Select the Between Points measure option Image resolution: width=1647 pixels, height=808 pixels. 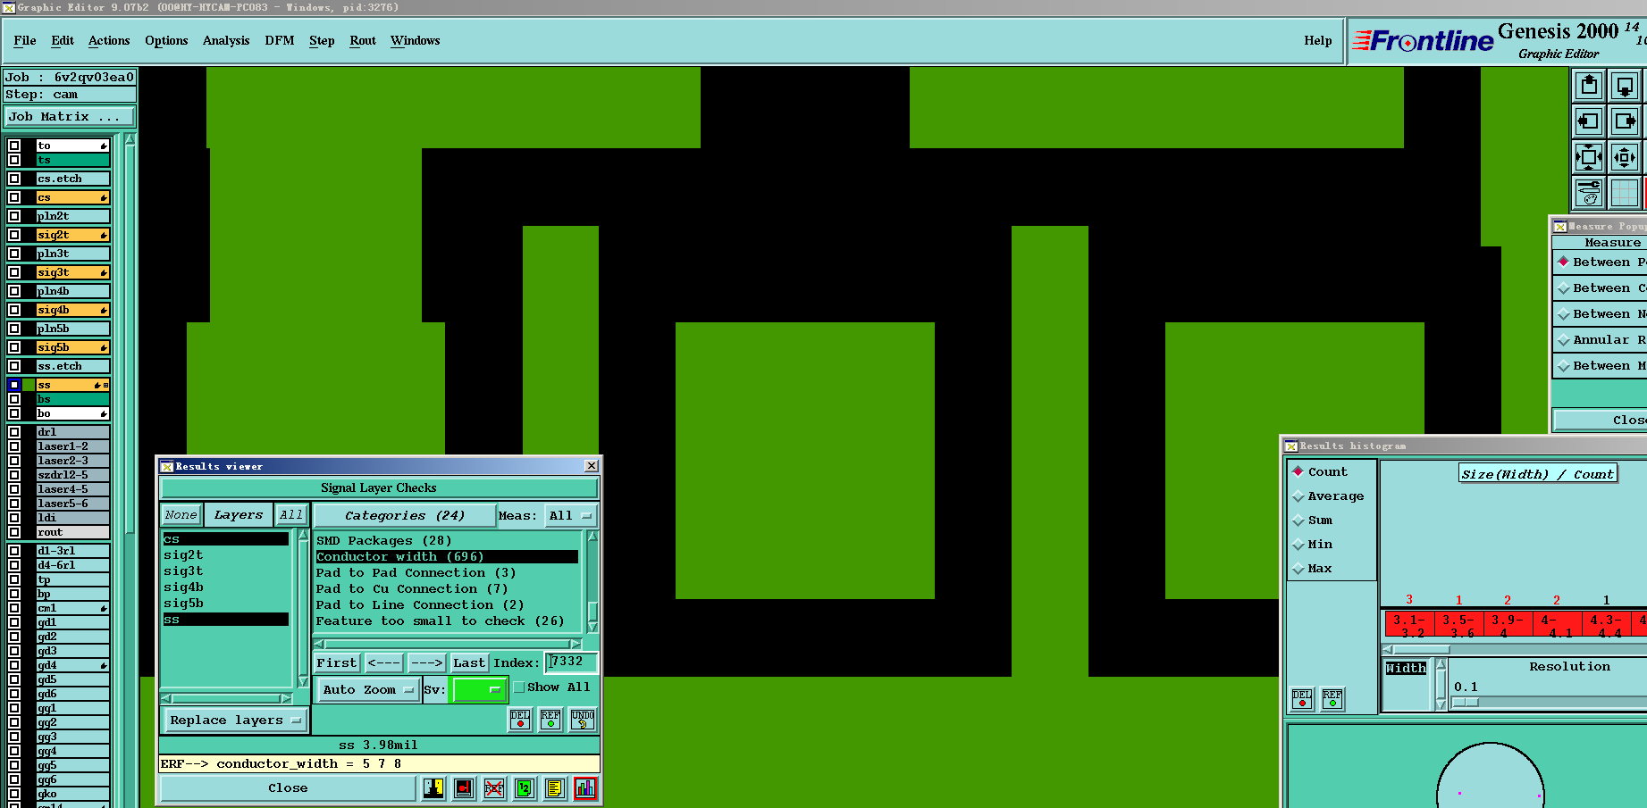point(1601,262)
